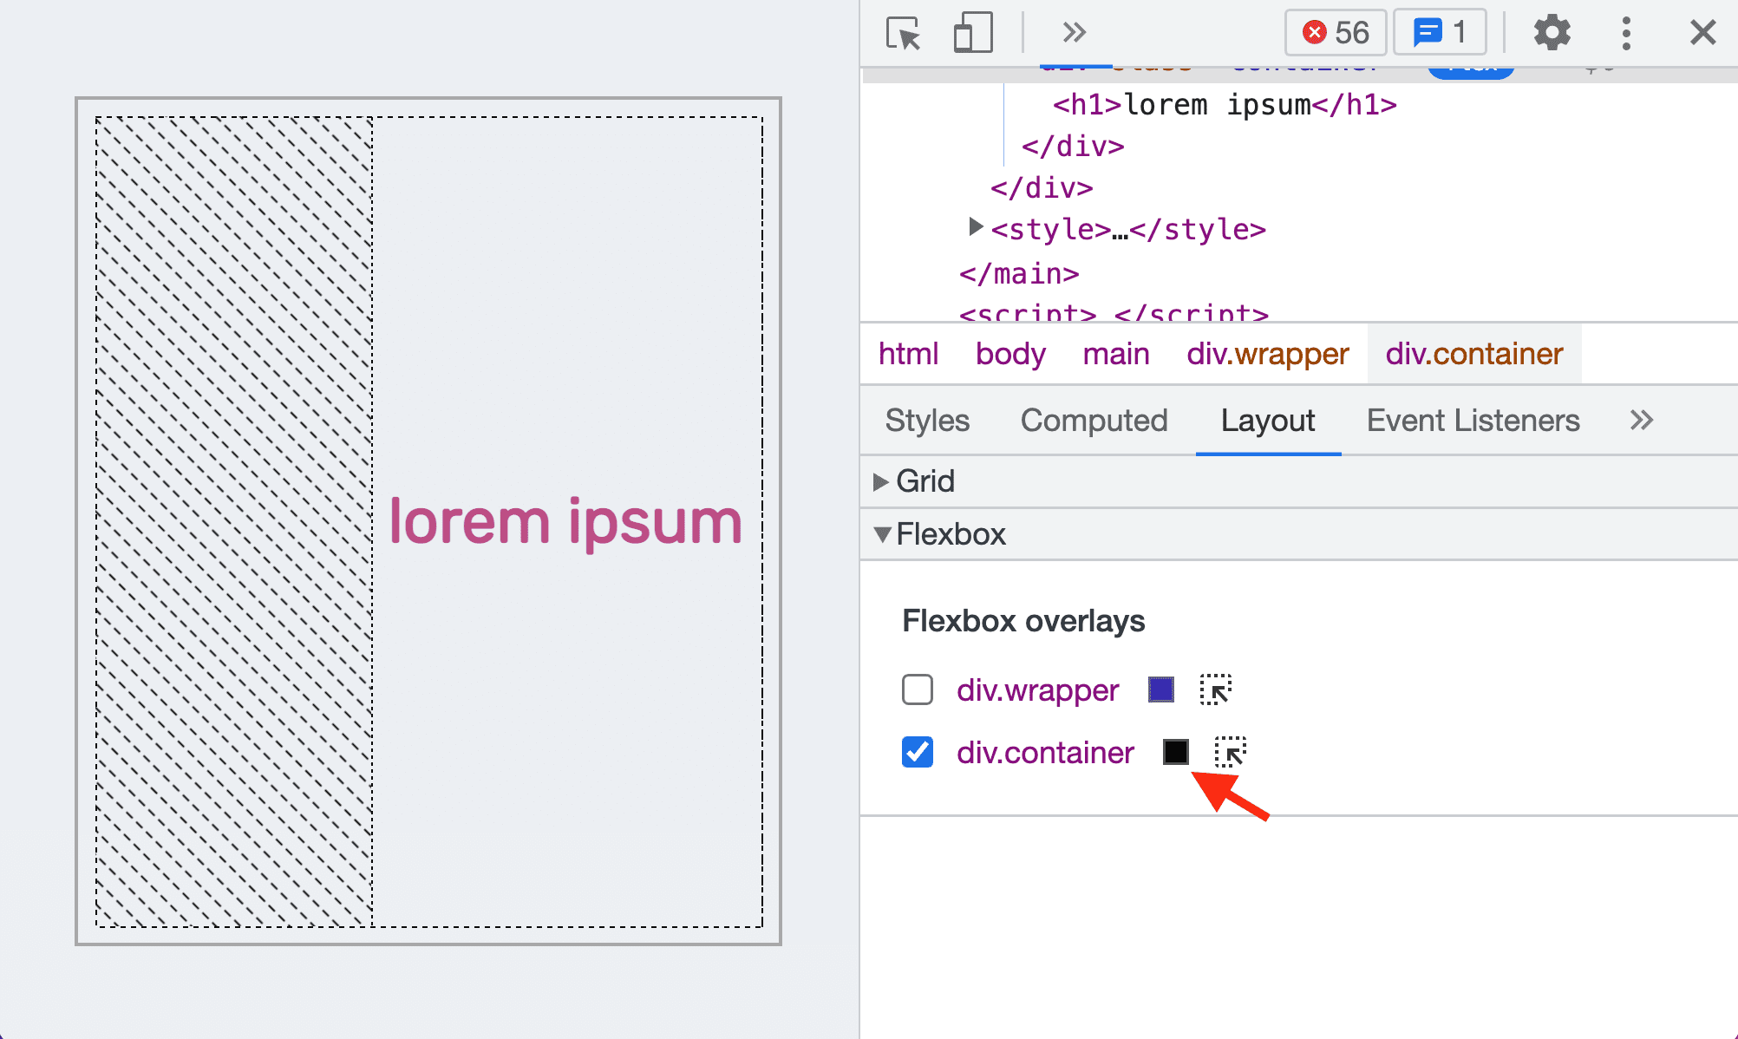Switch to the Styles tab
Image resolution: width=1738 pixels, height=1039 pixels.
[x=926, y=419]
